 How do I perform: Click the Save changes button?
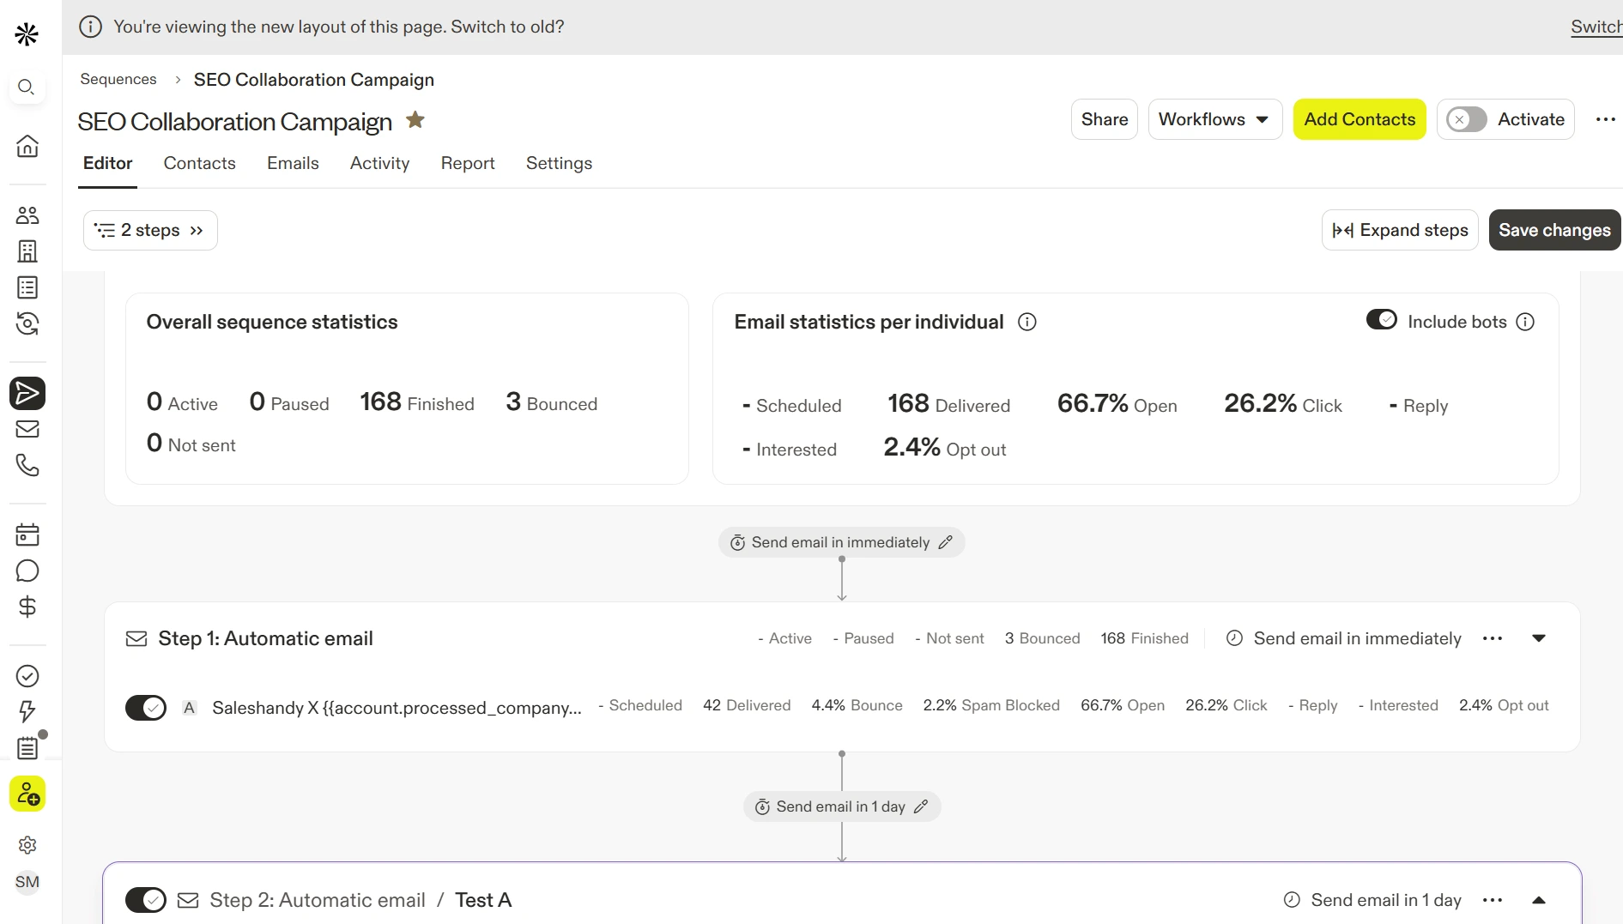tap(1554, 230)
